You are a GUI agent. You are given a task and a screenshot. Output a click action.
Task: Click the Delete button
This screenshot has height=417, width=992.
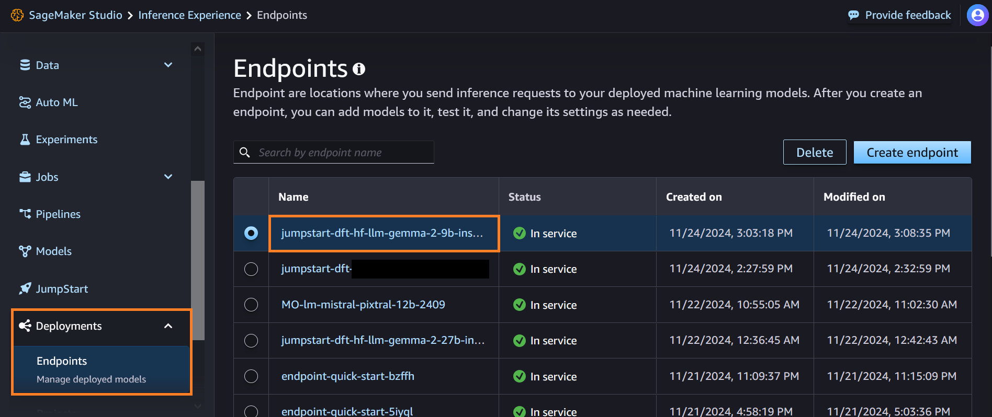click(815, 152)
